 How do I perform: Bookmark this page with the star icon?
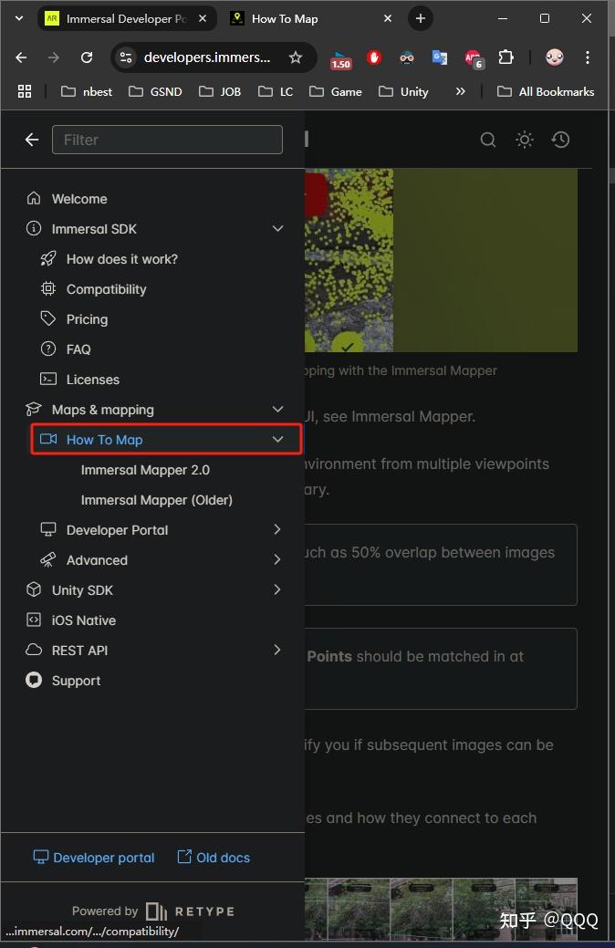[295, 57]
